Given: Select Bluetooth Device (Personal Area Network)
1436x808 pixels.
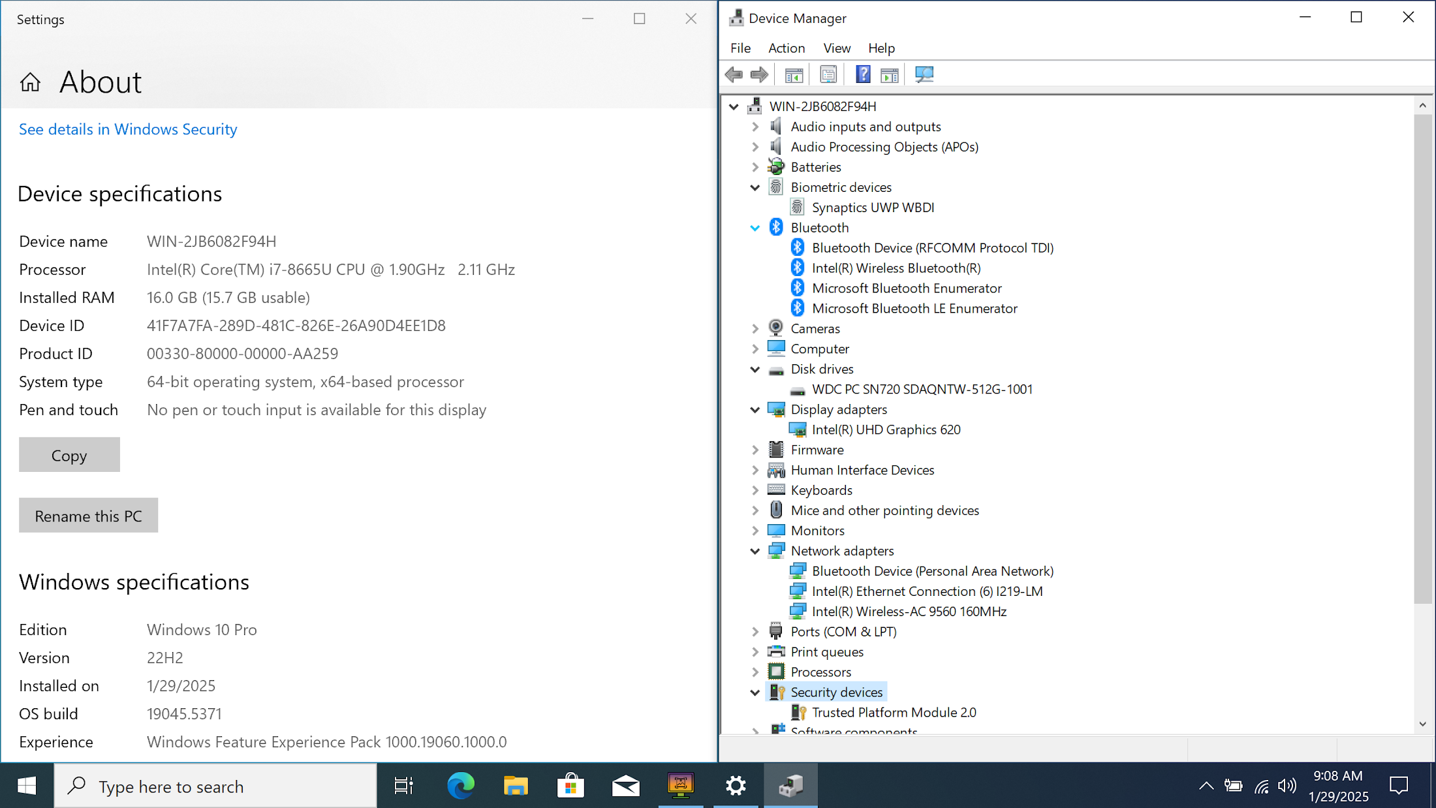Looking at the screenshot, I should click(933, 571).
